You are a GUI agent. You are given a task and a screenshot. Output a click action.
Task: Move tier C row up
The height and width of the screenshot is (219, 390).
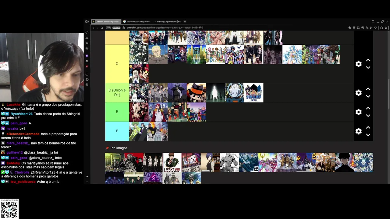368,60
